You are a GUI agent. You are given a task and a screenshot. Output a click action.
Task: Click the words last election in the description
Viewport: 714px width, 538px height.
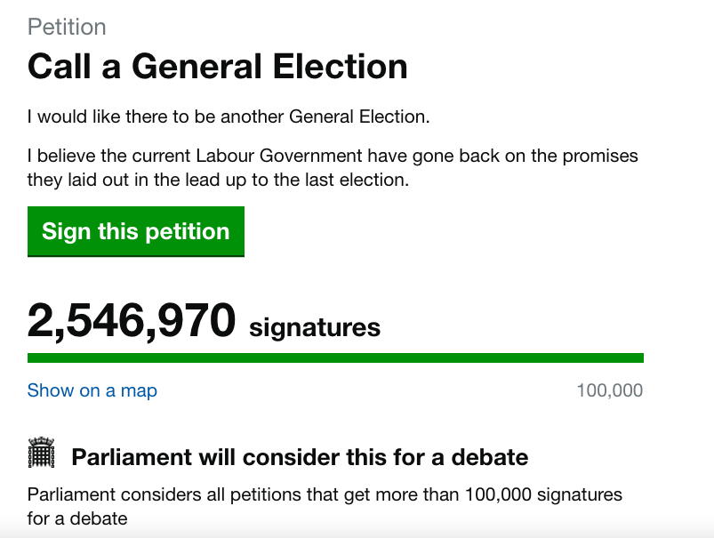366,180
